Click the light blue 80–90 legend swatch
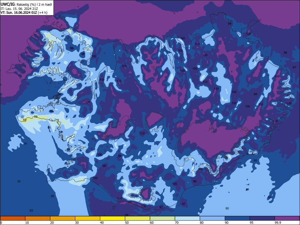 212,218
